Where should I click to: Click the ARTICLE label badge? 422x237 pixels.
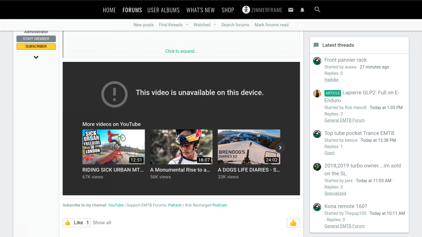333,93
